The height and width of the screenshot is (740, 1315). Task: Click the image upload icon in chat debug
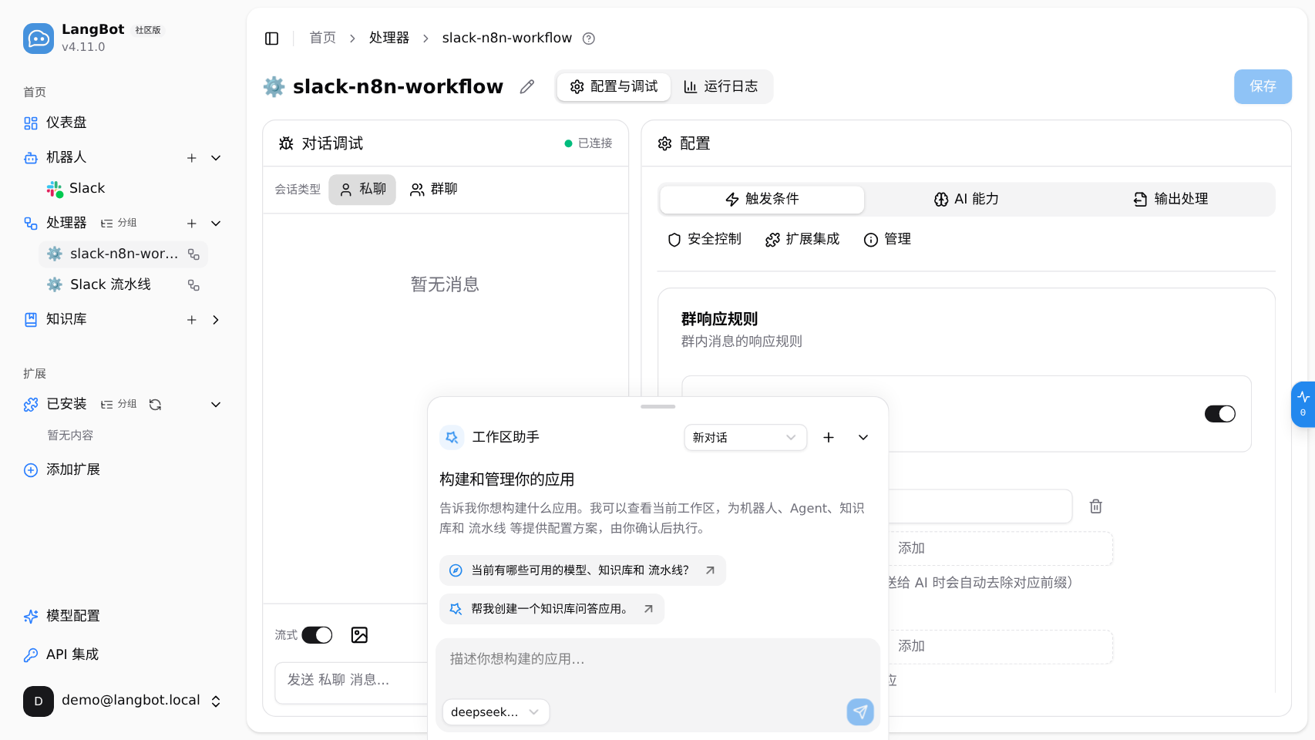point(359,635)
